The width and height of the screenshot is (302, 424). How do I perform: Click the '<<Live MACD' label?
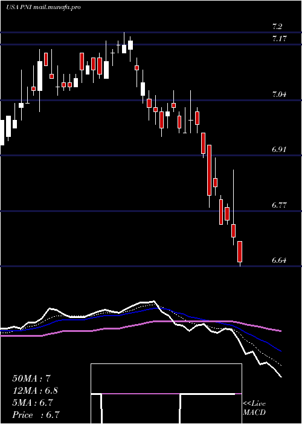point(254,408)
